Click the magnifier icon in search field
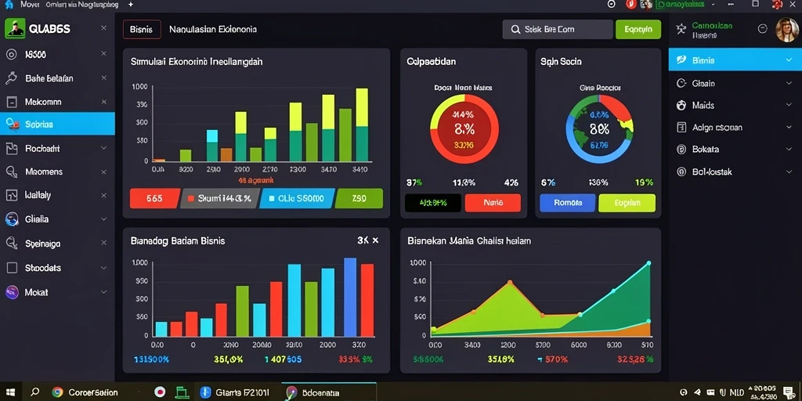 click(x=515, y=30)
